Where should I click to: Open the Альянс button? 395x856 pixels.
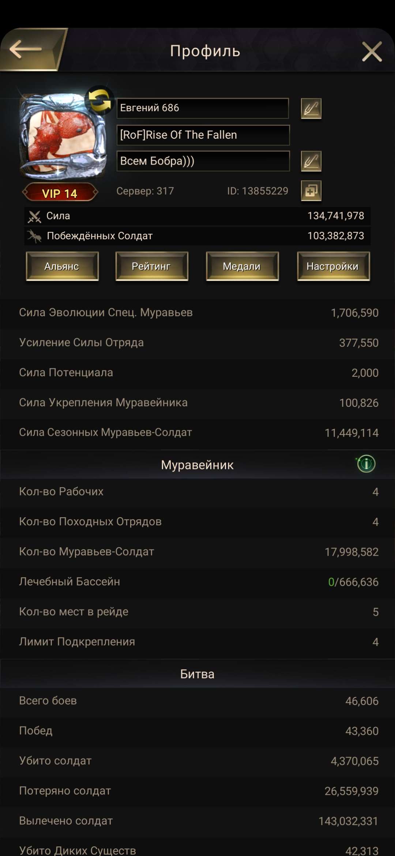click(62, 266)
